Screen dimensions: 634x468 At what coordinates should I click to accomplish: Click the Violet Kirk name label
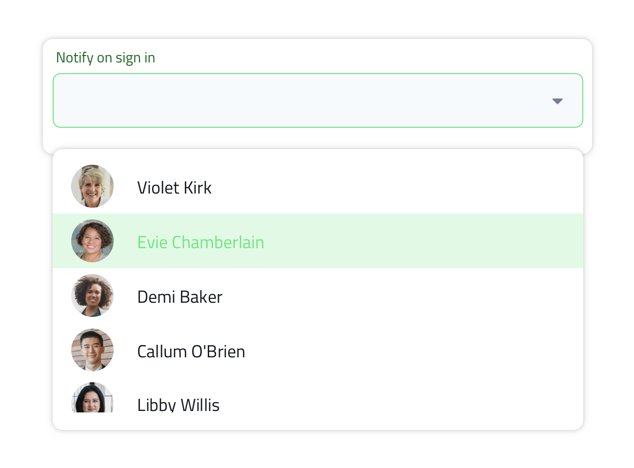[x=174, y=188]
